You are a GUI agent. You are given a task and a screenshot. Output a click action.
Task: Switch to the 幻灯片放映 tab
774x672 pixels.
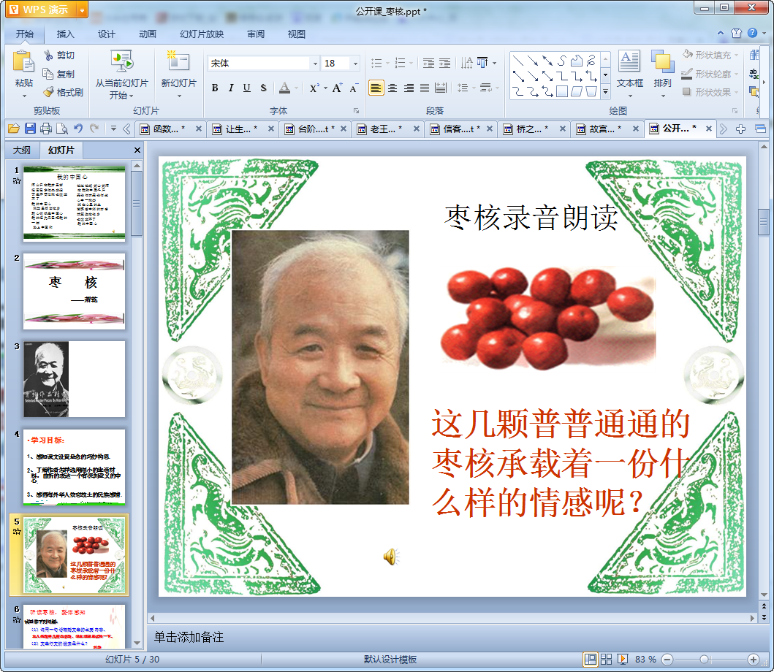pos(202,34)
